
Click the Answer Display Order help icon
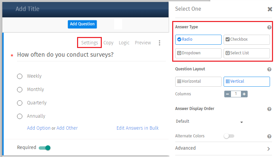click(269, 109)
